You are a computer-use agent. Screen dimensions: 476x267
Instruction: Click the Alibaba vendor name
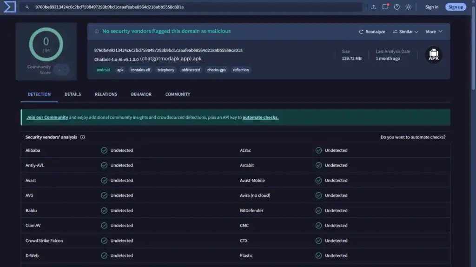(33, 150)
